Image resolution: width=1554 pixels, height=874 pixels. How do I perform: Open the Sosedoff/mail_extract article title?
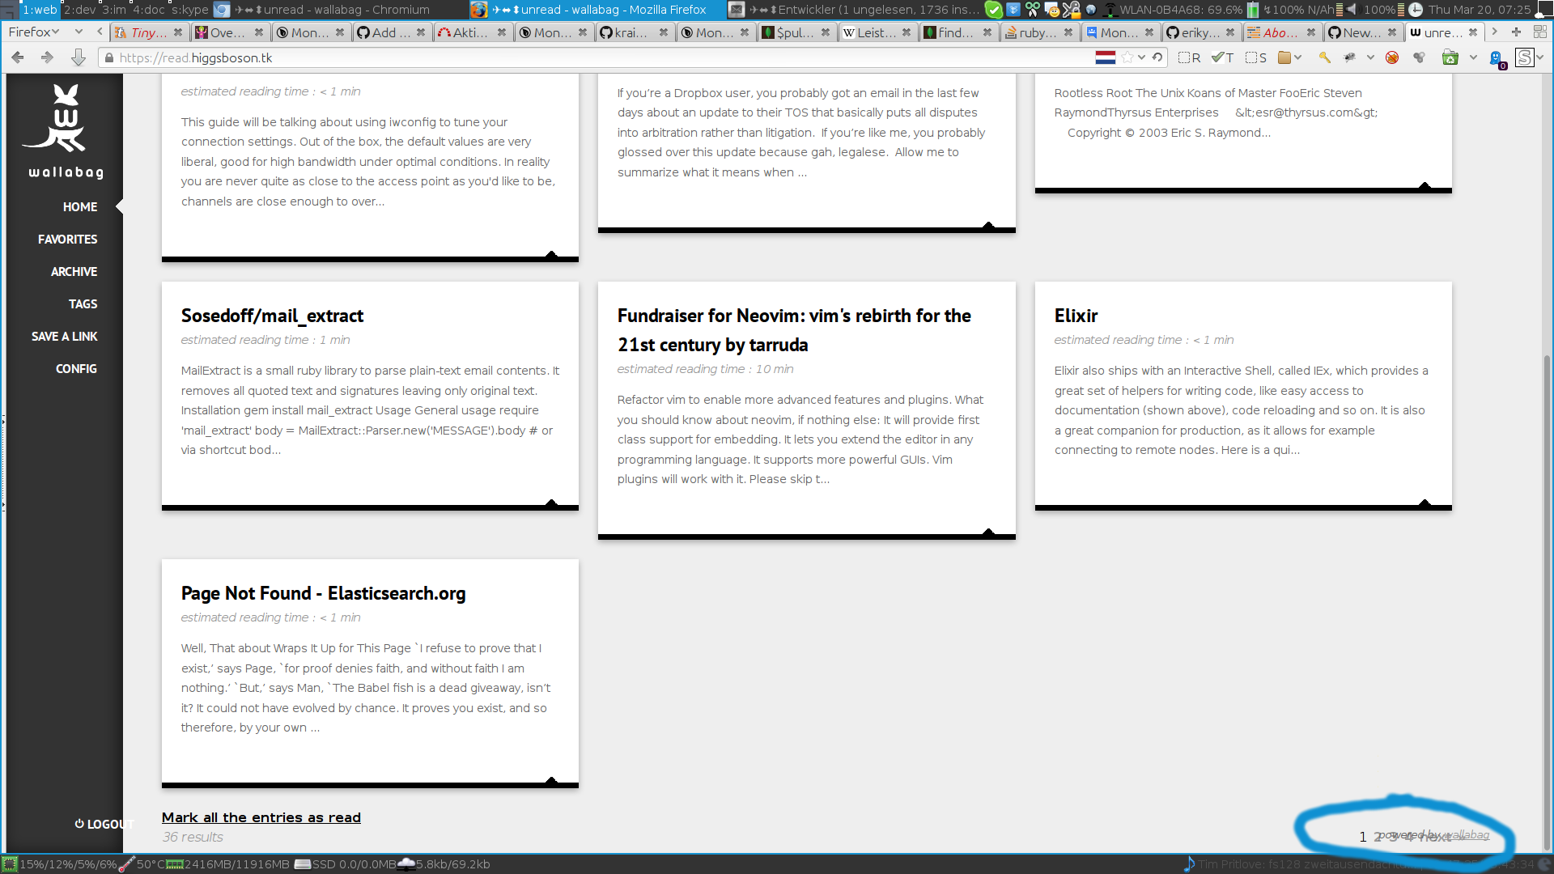[x=272, y=316]
